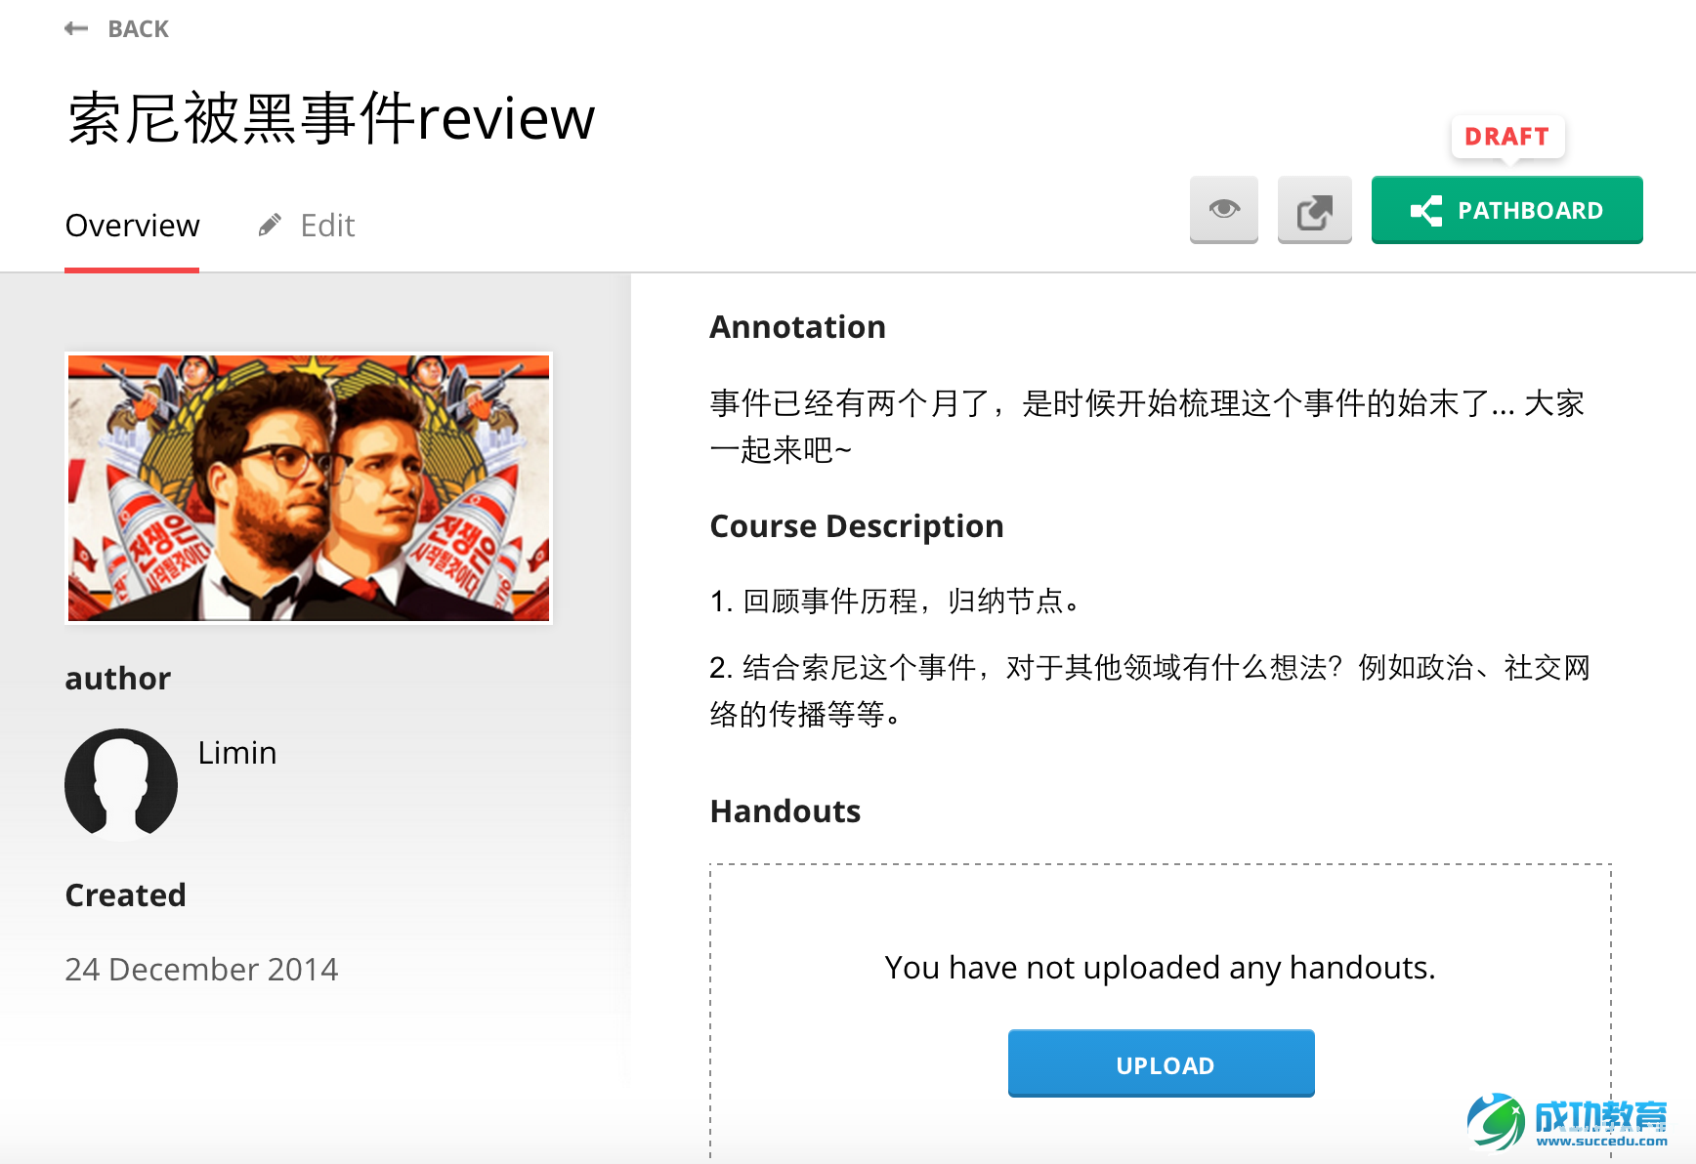The height and width of the screenshot is (1164, 1696).
Task: Toggle sharing via the export control
Action: (x=1314, y=209)
